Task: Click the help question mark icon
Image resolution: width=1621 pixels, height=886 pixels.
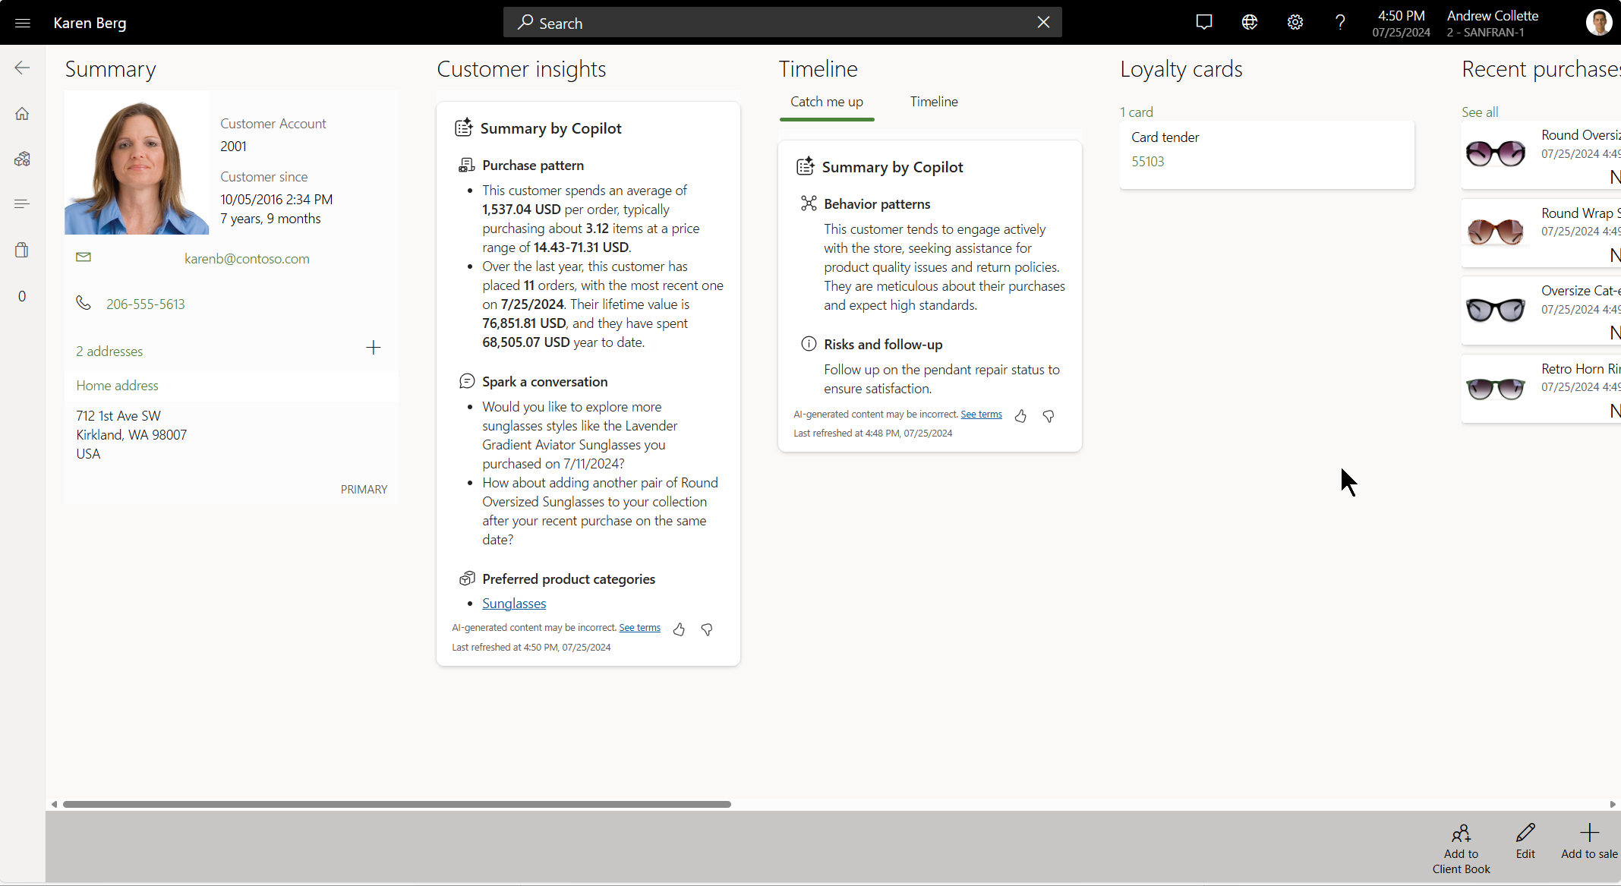Action: [1341, 22]
